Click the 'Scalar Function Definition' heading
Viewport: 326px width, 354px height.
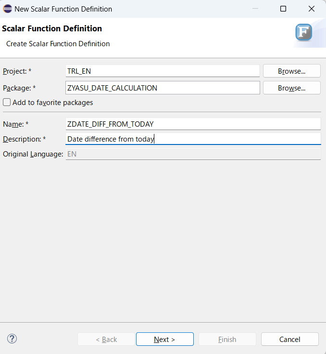point(52,29)
